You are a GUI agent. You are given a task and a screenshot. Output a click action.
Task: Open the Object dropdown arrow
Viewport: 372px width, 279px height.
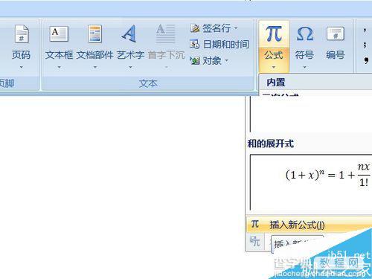[x=227, y=60]
